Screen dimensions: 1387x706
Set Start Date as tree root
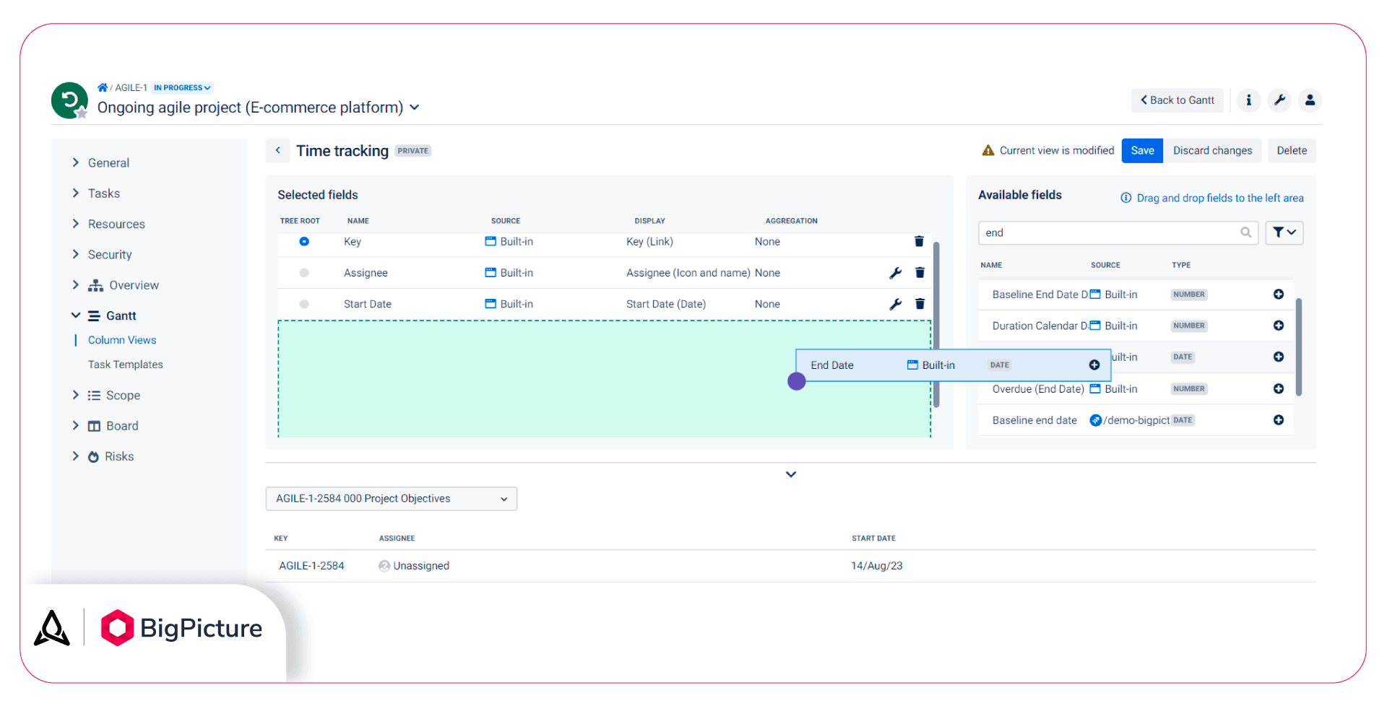[x=304, y=304]
